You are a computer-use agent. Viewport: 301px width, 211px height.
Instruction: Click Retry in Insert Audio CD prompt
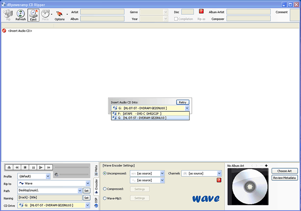click(x=182, y=102)
